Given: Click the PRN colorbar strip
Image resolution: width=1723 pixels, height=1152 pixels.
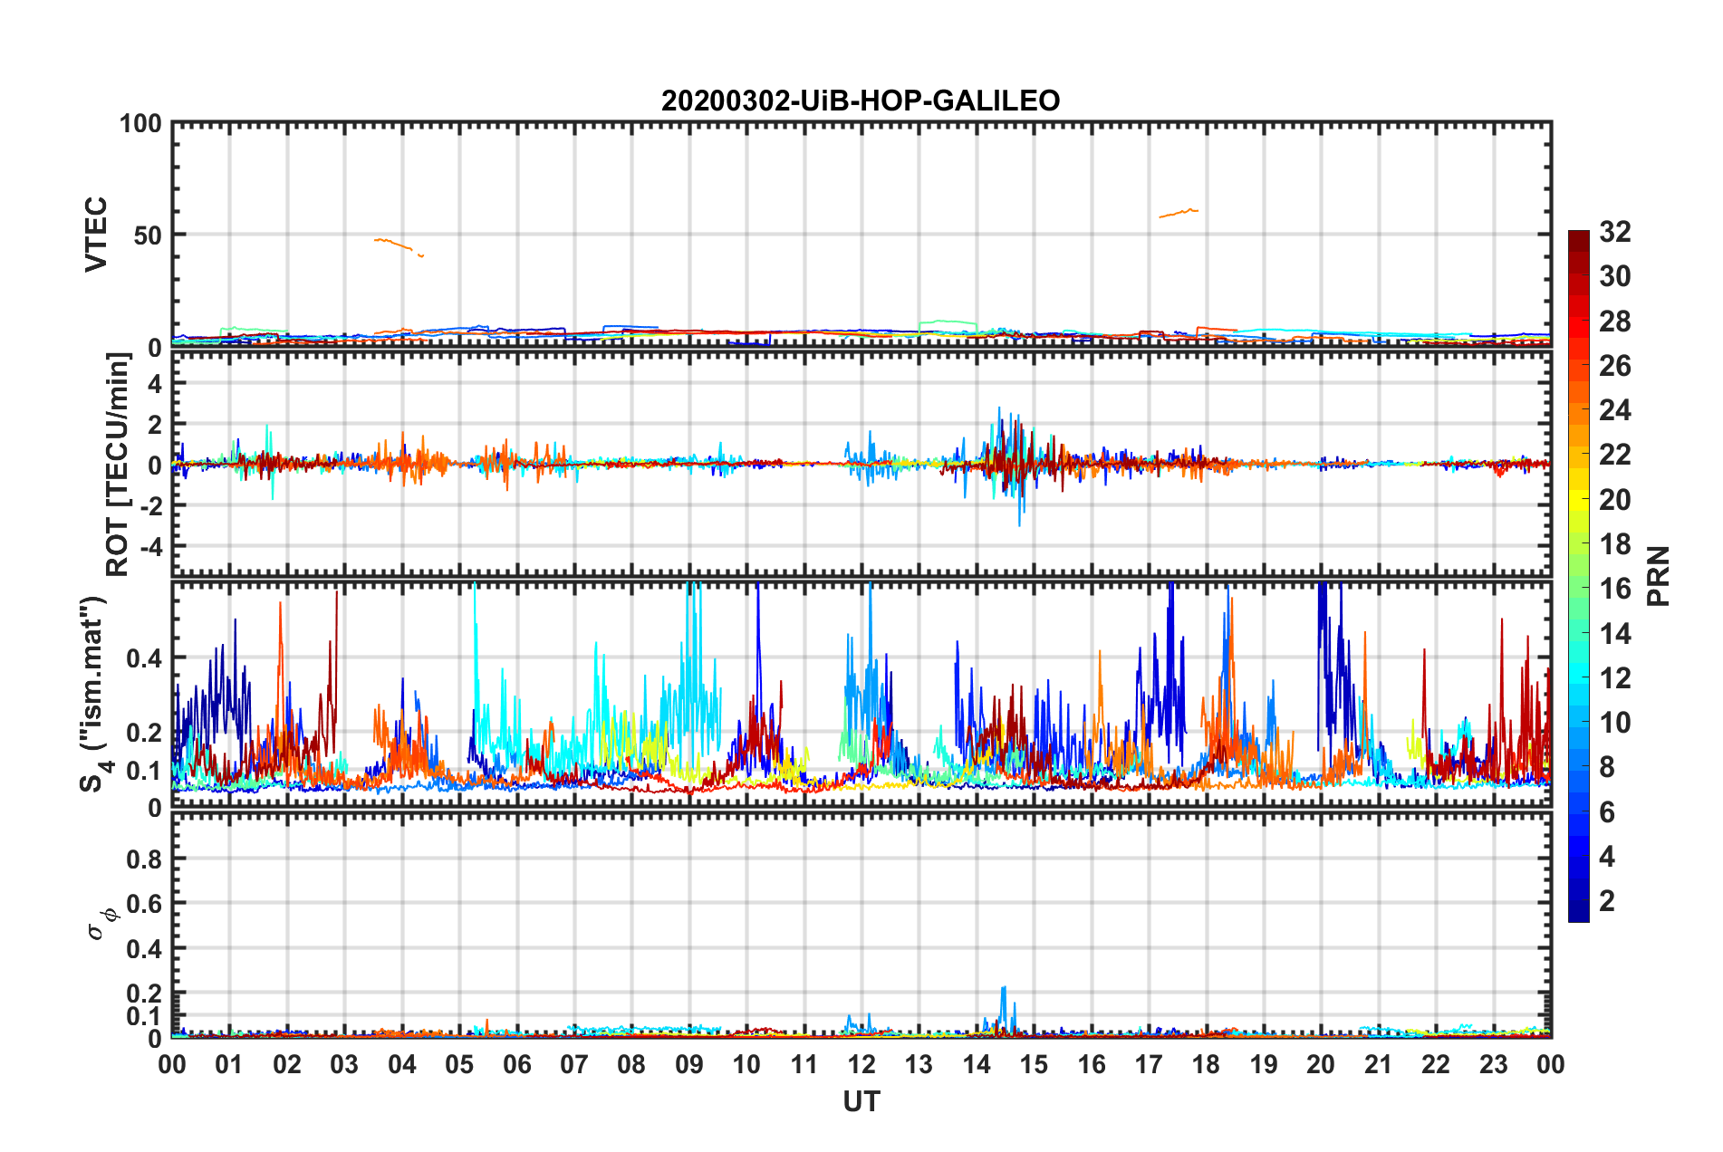Looking at the screenshot, I should coord(1578,576).
